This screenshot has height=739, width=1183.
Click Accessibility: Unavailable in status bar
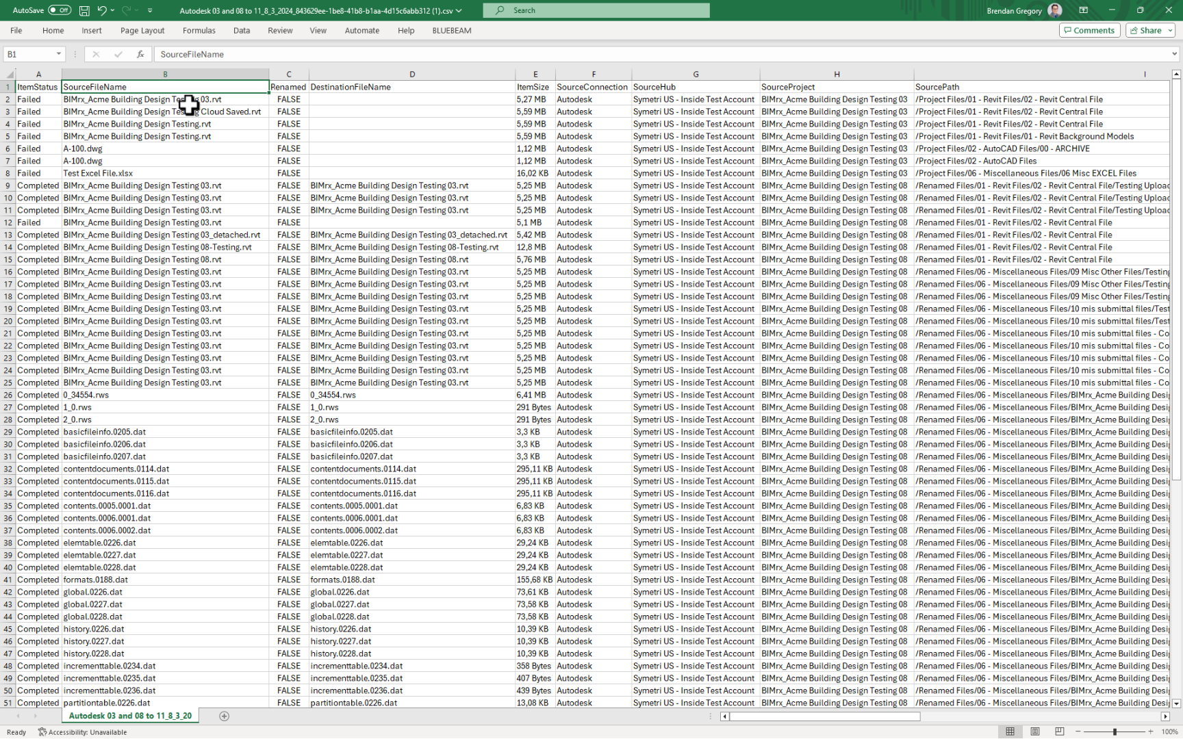point(82,732)
